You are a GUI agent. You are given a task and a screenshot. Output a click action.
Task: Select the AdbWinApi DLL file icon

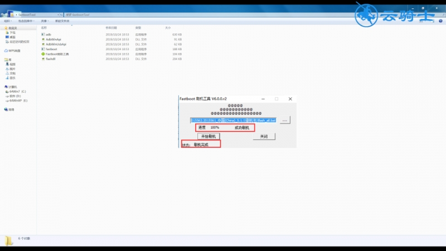point(43,39)
